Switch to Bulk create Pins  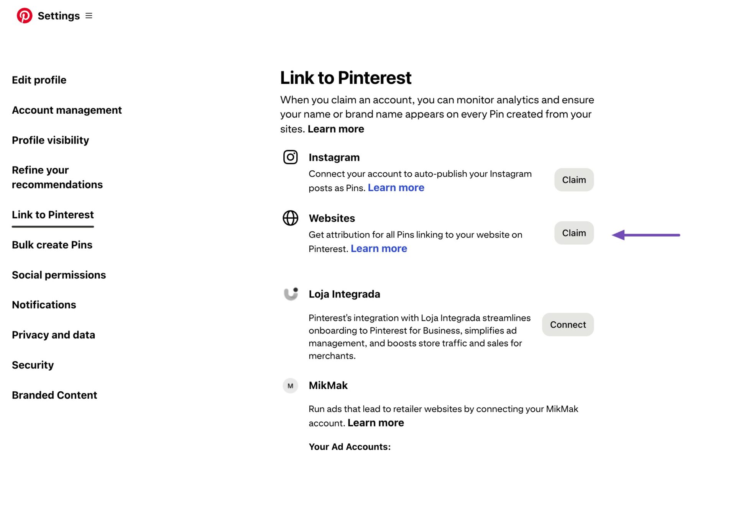(52, 245)
